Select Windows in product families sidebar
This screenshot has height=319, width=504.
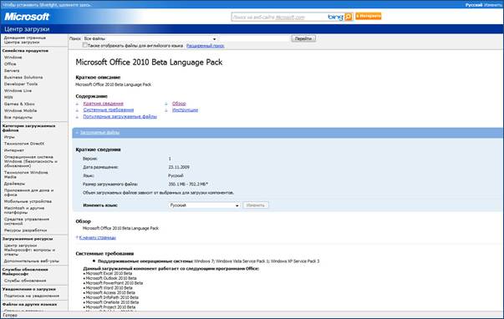pyautogui.click(x=13, y=57)
